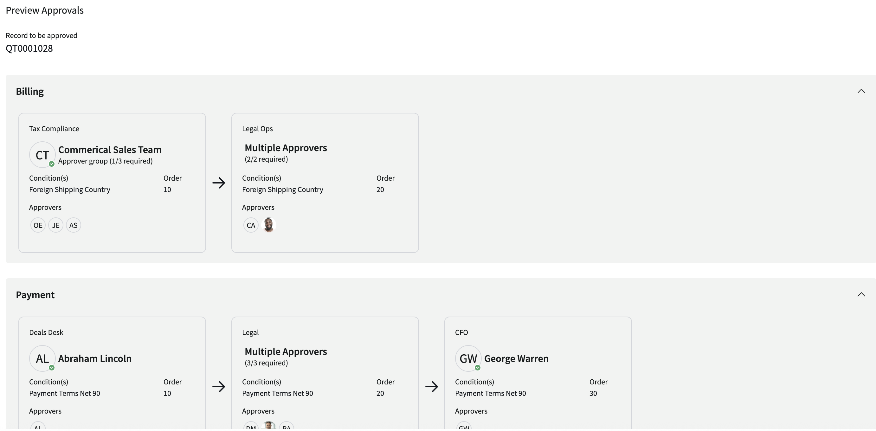Click Multiple Approvers in Legal Ops card
Image resolution: width=876 pixels, height=431 pixels.
286,148
